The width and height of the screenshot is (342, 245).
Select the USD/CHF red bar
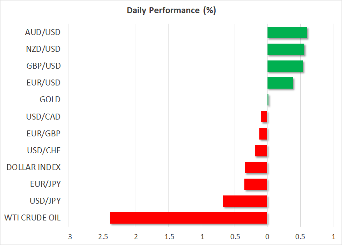click(x=261, y=150)
